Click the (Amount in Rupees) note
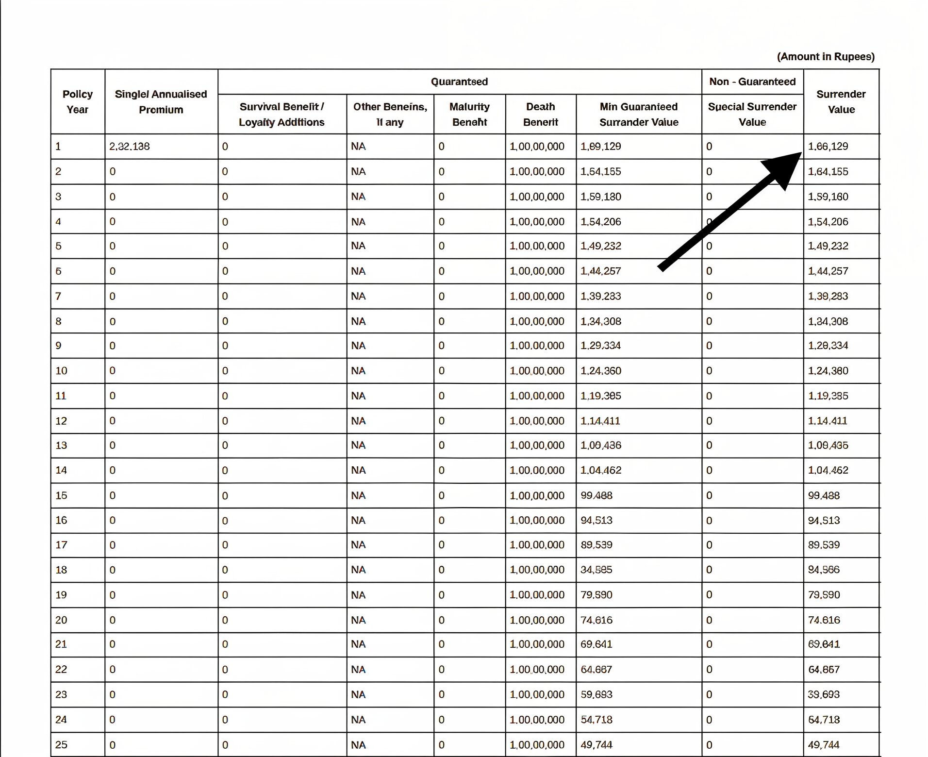Image resolution: width=928 pixels, height=757 pixels. [825, 57]
